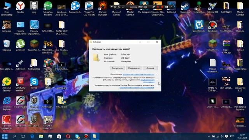Viewport: 249px width, 140px height.
Task: Click the Сохранить button
Action: (x=134, y=68)
